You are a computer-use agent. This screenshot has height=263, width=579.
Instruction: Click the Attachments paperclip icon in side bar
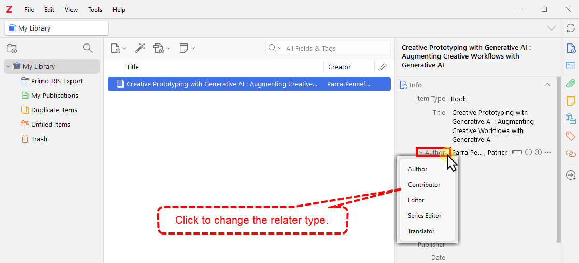(570, 83)
